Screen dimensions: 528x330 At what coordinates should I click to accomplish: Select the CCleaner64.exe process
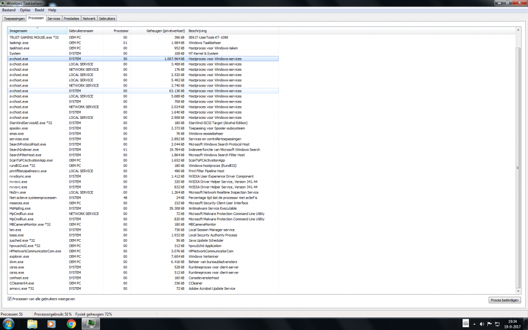[143, 283]
